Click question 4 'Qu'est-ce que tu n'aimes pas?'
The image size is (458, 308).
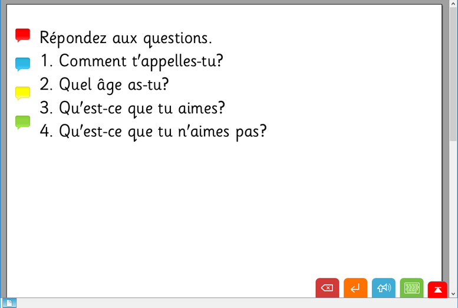(153, 131)
